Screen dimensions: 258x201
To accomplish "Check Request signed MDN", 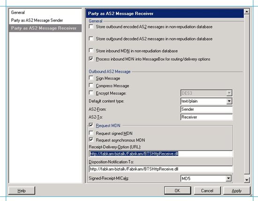I will tap(91, 133).
